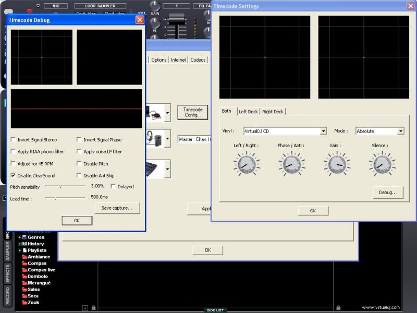This screenshot has height=313, width=417.
Task: Enable Invert Signal Stereo checkbox
Action: [x=14, y=140]
